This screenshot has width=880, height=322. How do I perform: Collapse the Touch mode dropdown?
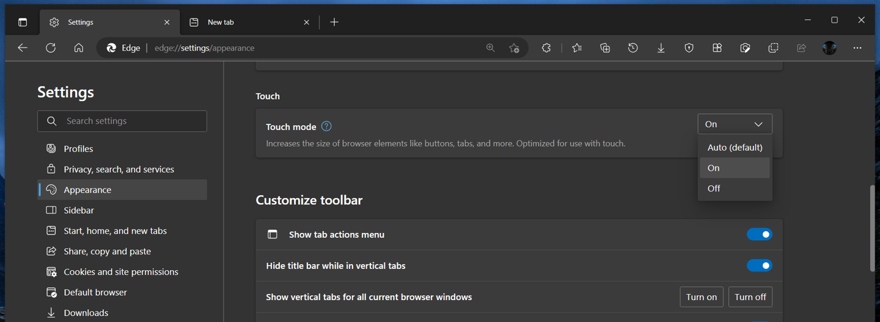tap(735, 124)
